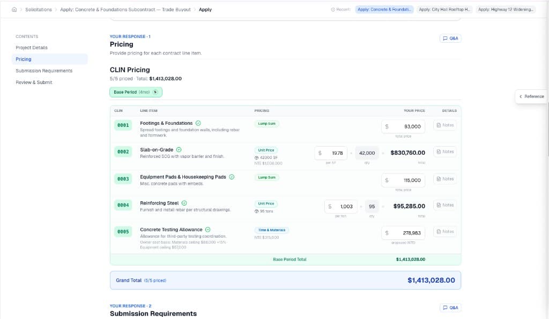
Task: Click the Lump Sum tag on Footings row
Action: point(266,124)
